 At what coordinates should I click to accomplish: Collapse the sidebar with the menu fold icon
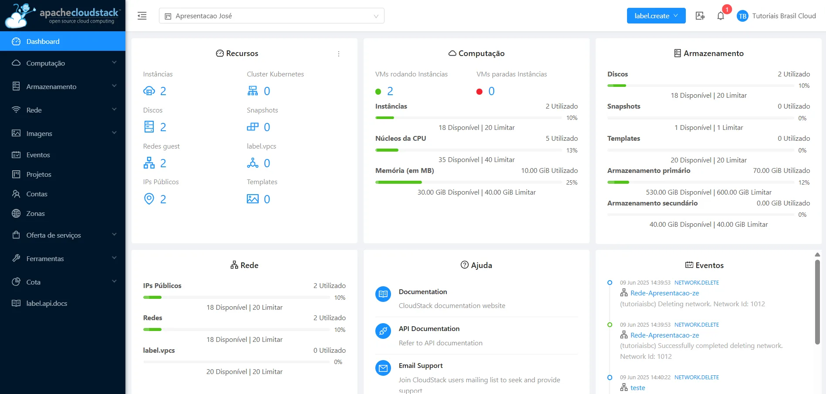click(142, 16)
